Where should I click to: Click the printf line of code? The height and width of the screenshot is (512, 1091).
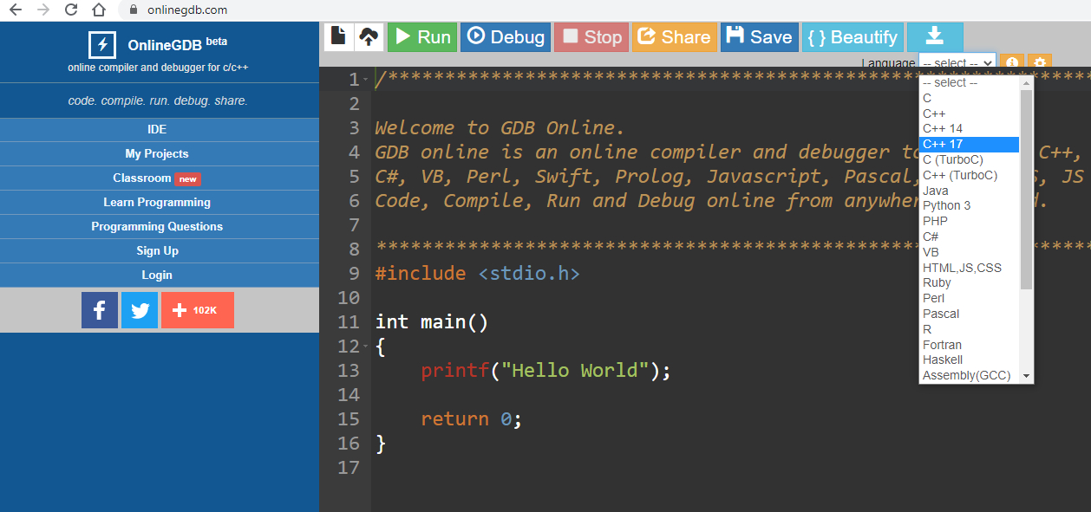pyautogui.click(x=546, y=371)
